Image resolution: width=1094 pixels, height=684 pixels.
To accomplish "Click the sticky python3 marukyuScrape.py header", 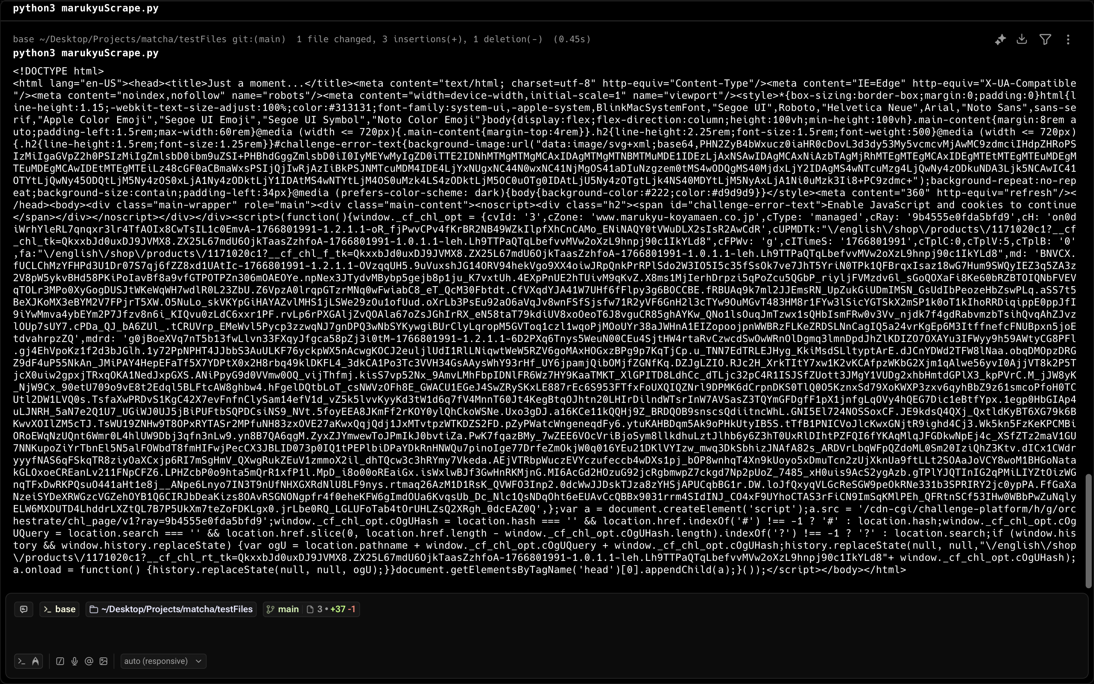I will [86, 8].
